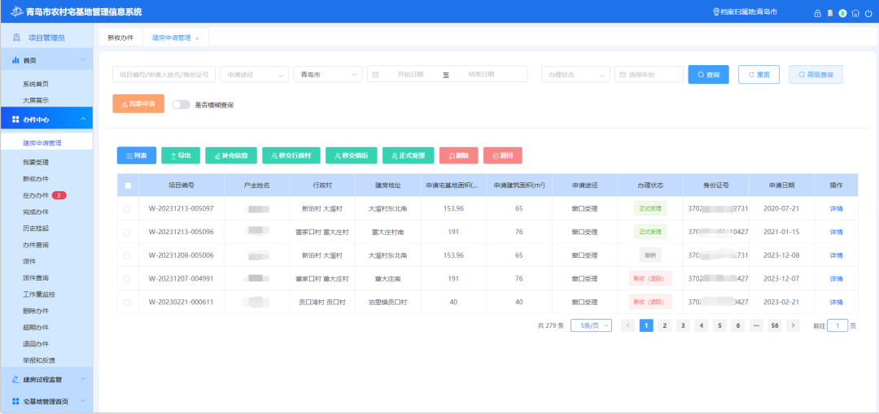This screenshot has width=879, height=414.
Task: Click the 查询 search button
Action: 708,75
